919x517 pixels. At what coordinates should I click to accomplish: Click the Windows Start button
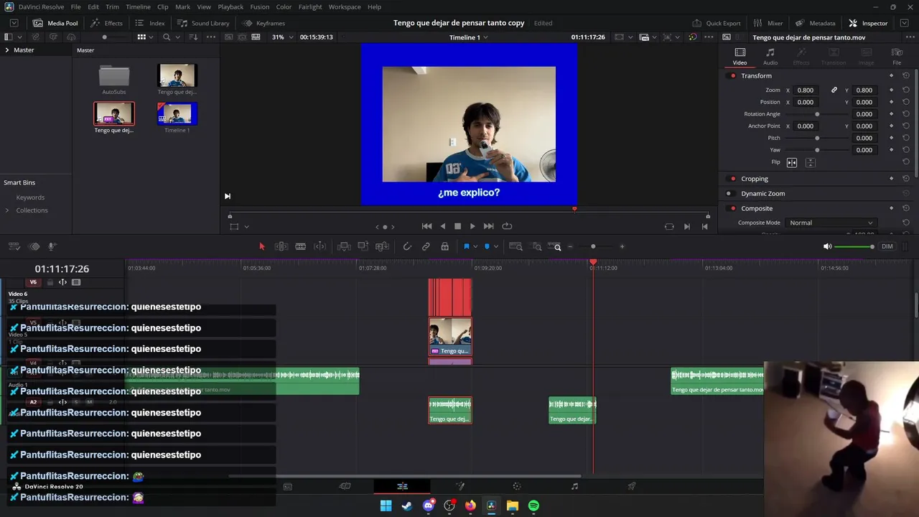386,506
